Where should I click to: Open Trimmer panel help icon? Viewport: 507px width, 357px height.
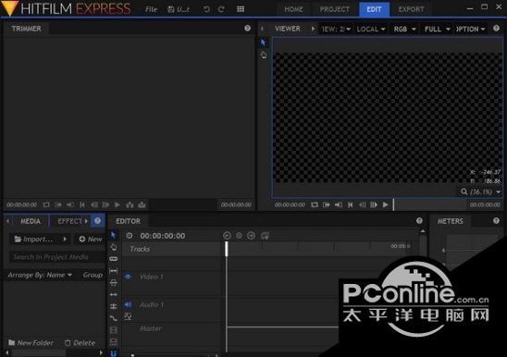[x=247, y=28]
